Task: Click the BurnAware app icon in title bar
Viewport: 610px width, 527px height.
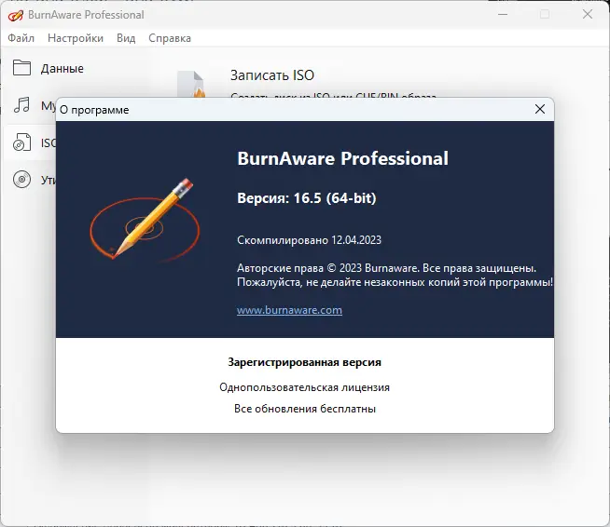Action: (x=16, y=15)
